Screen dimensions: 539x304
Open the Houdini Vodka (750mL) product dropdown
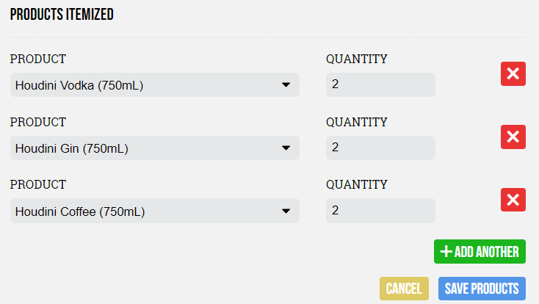tap(155, 85)
